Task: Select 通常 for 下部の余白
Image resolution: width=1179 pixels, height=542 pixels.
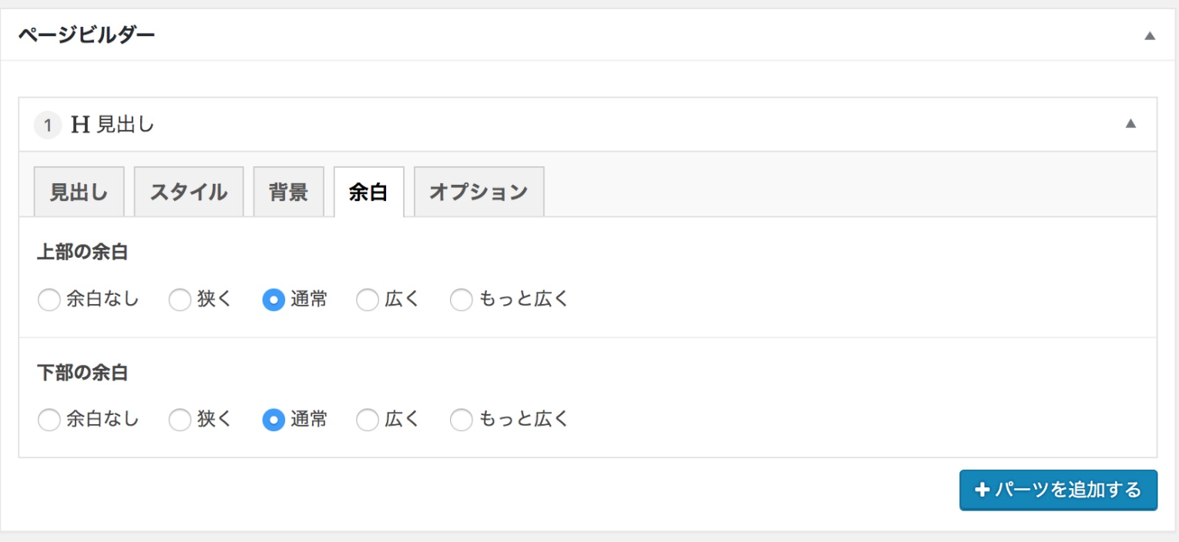Action: pyautogui.click(x=274, y=420)
